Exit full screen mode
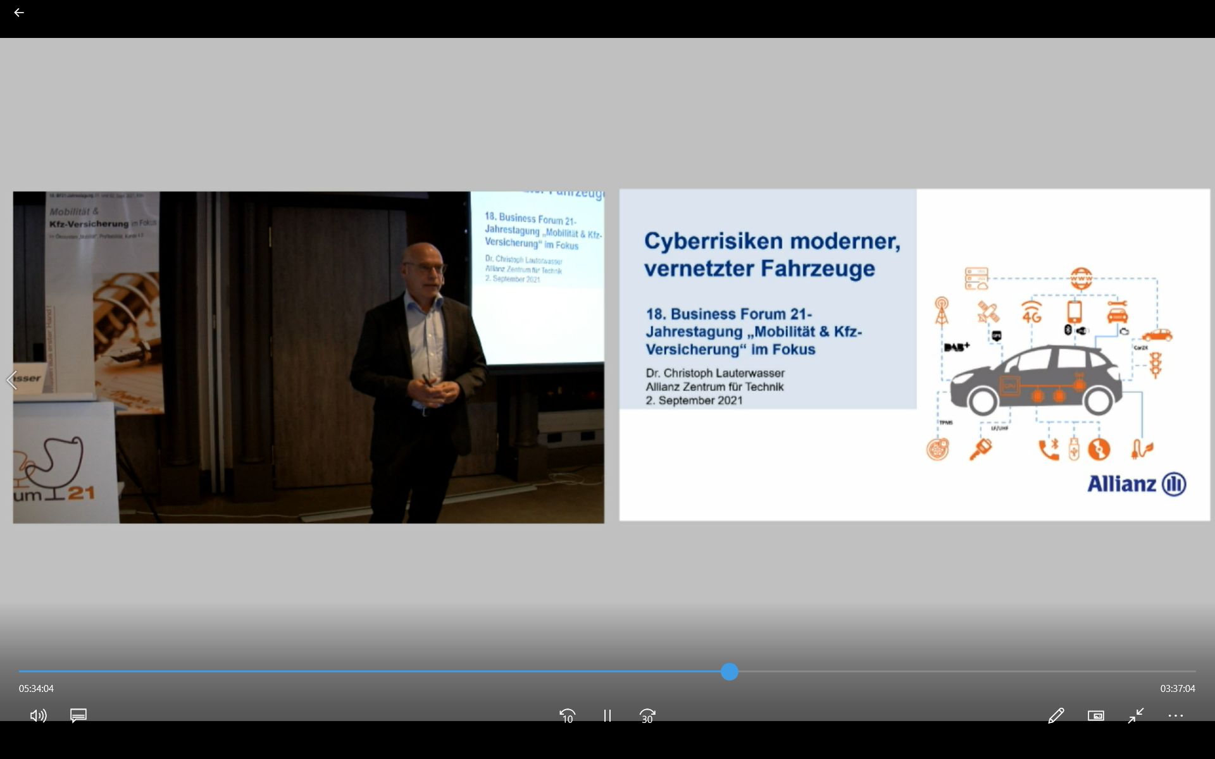1215x759 pixels. [x=1136, y=715]
